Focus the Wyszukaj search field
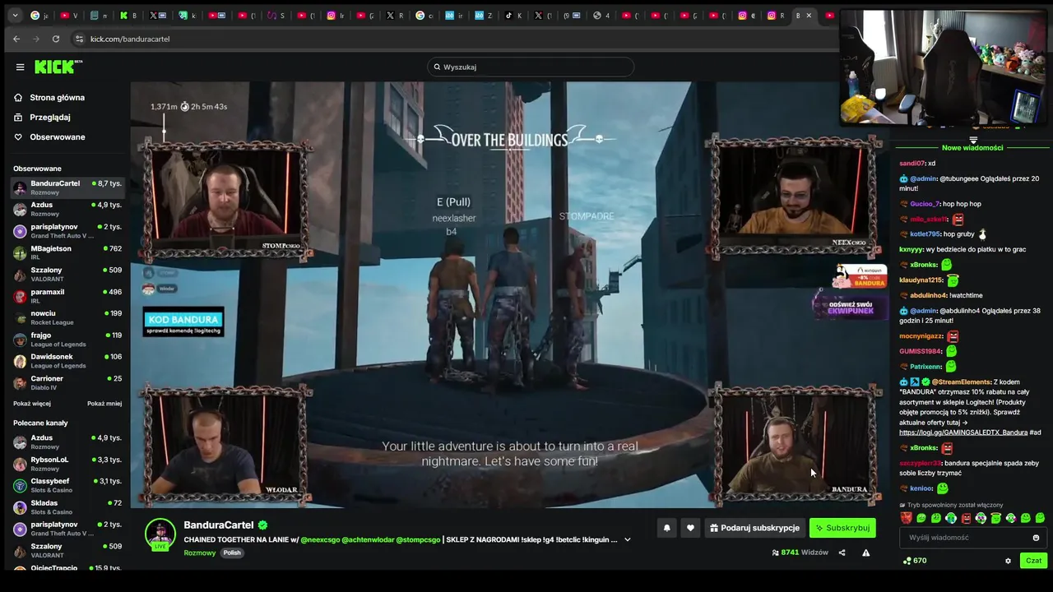Screen dimensions: 1053x592 (531, 67)
